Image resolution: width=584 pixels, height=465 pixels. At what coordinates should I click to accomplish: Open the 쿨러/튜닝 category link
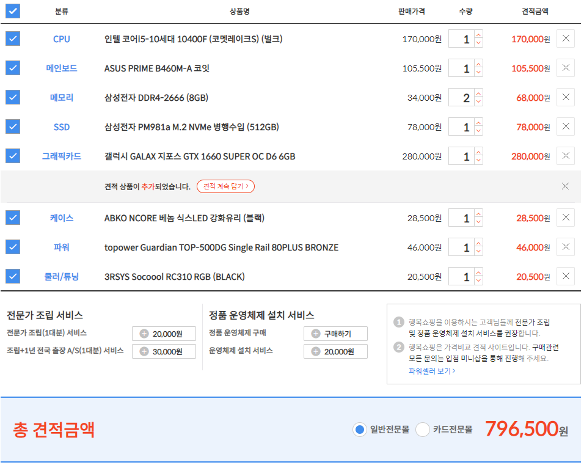click(62, 276)
